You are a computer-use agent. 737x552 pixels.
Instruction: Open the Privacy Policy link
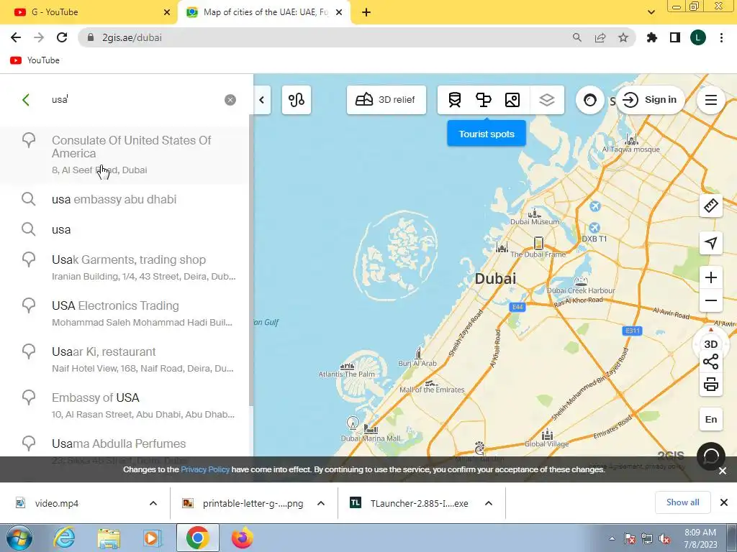pyautogui.click(x=205, y=469)
